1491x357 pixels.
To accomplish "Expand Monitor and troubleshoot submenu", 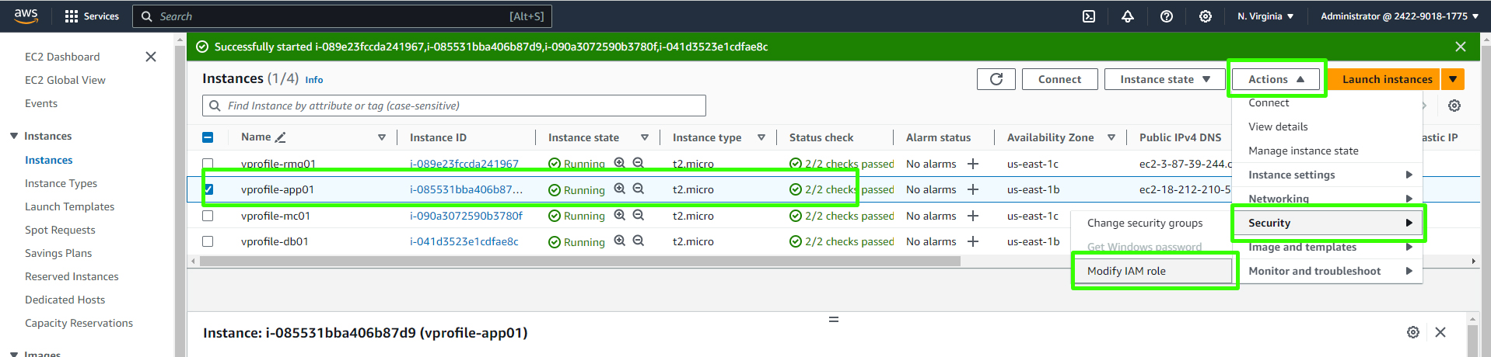I will pos(1327,271).
